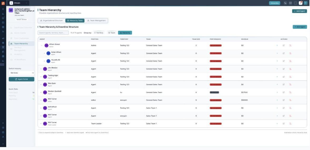This screenshot has height=150, width=310.
Task: Click the Tenant: General badge
Action: pos(21,19)
